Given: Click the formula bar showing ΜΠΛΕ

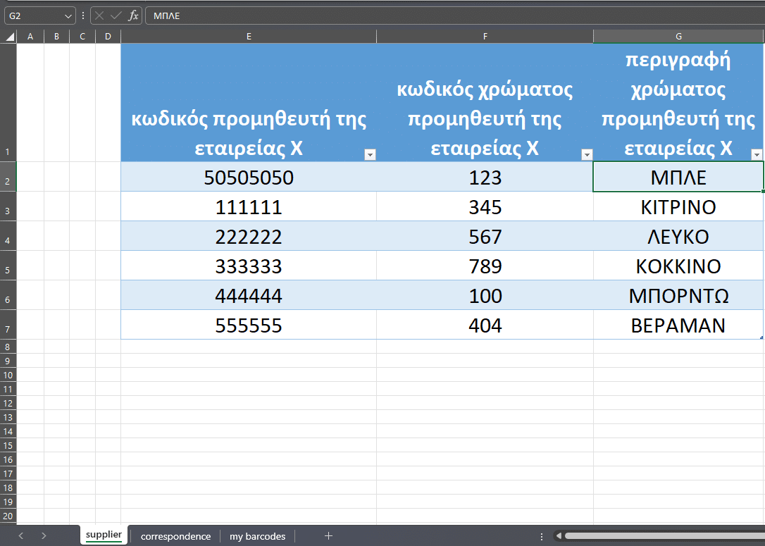Looking at the screenshot, I should [451, 15].
